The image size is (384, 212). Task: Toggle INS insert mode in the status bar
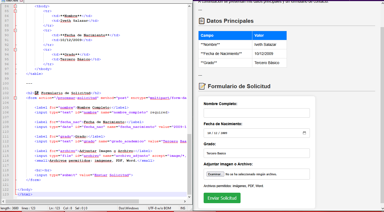point(183,208)
